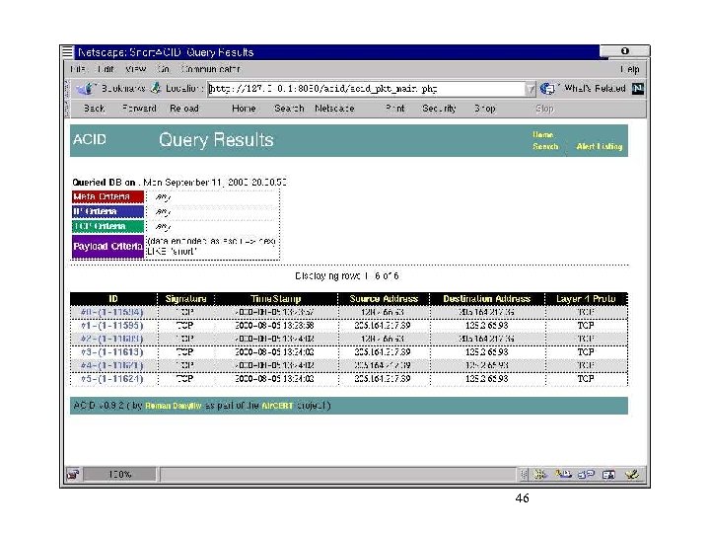Click the ID column header

click(113, 299)
